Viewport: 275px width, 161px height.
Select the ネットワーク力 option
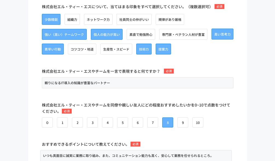(x=98, y=19)
